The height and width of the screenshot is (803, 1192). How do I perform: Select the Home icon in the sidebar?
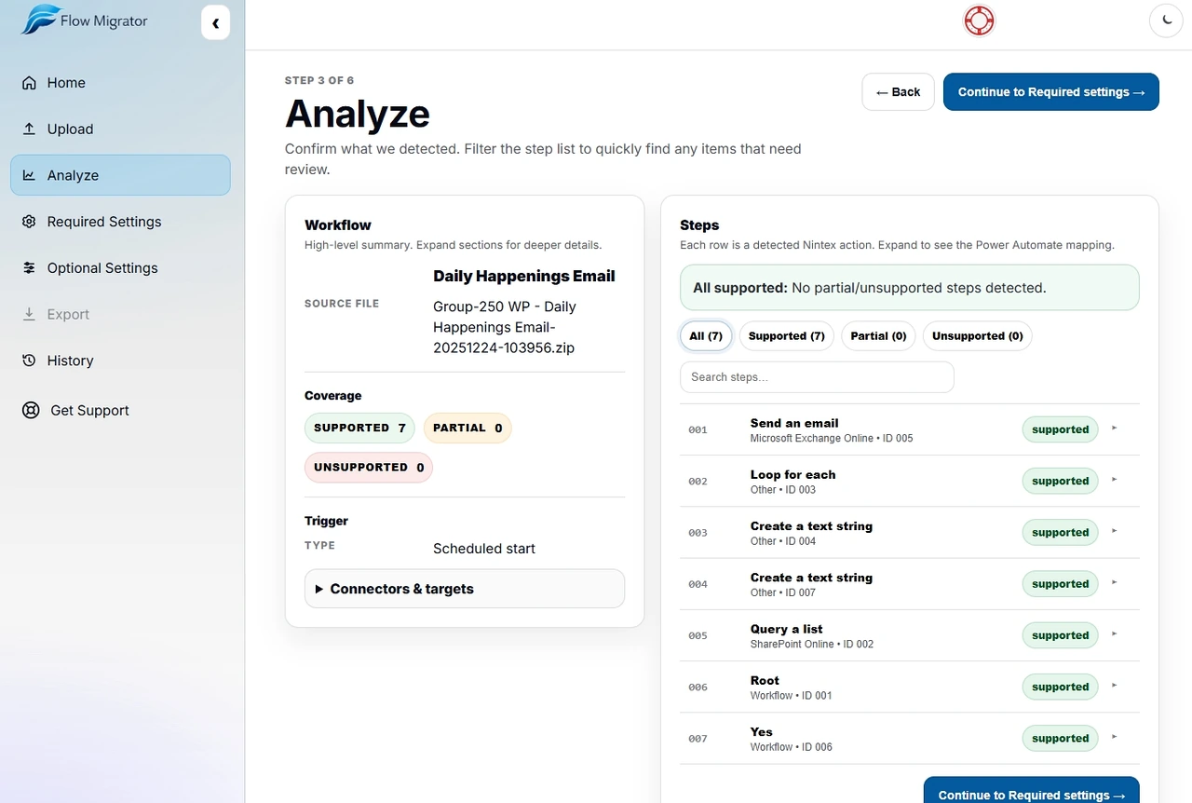30,82
